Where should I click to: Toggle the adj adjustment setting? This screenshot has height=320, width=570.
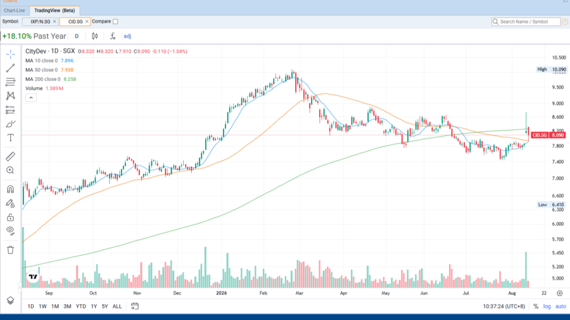(127, 36)
